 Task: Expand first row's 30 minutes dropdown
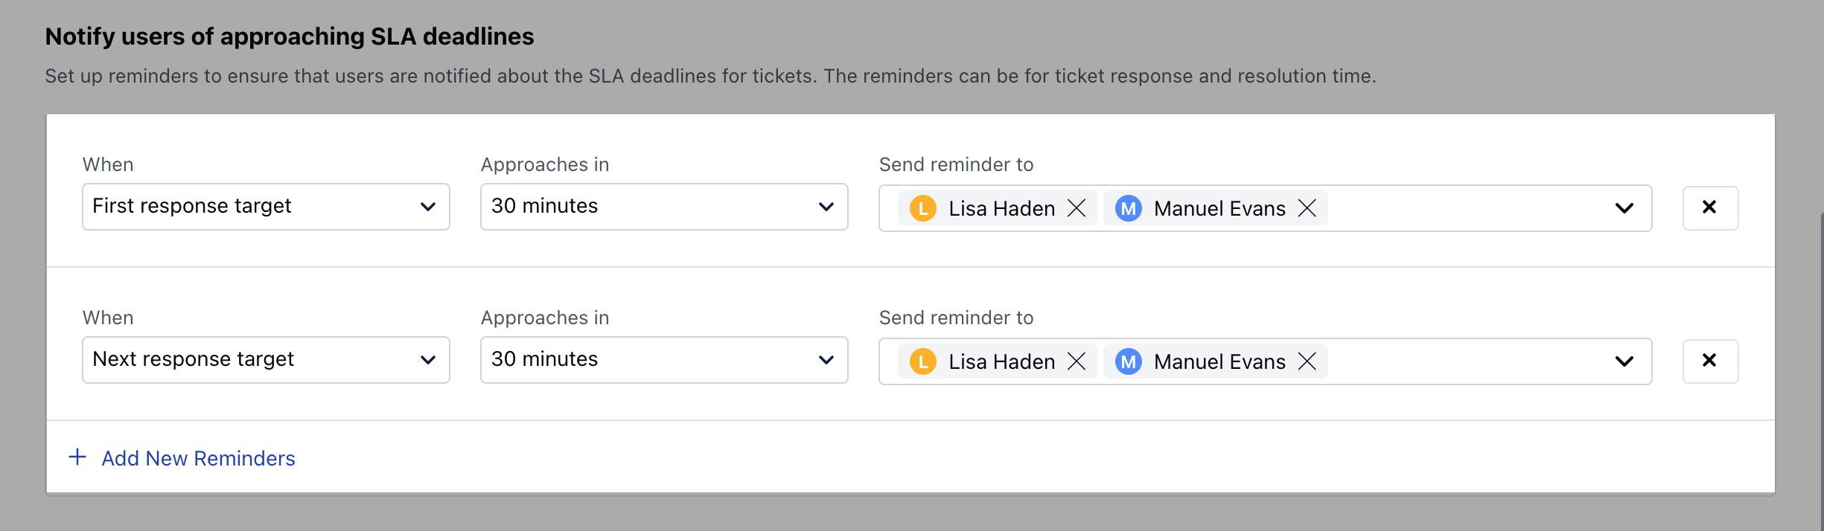pos(664,207)
